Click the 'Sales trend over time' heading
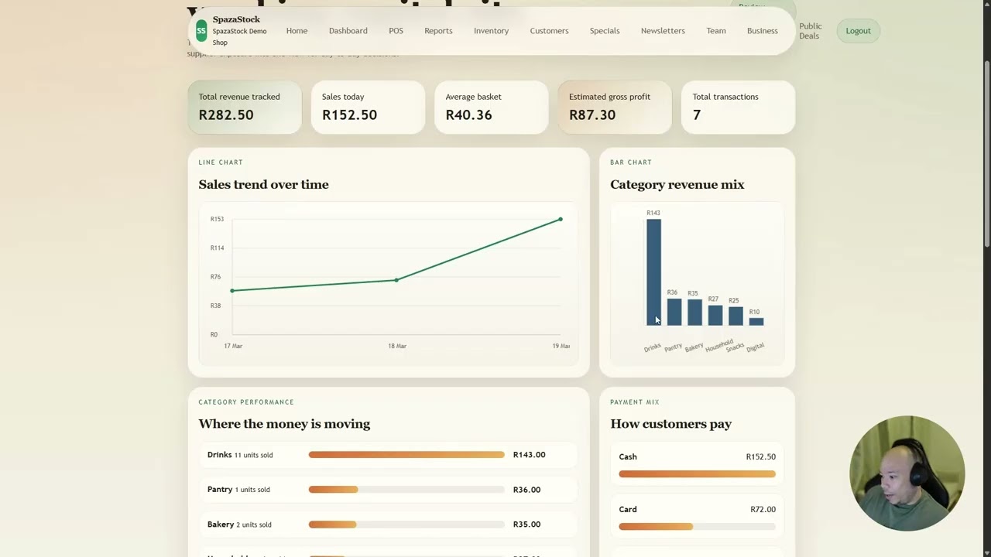Viewport: 991px width, 557px height. click(x=263, y=184)
